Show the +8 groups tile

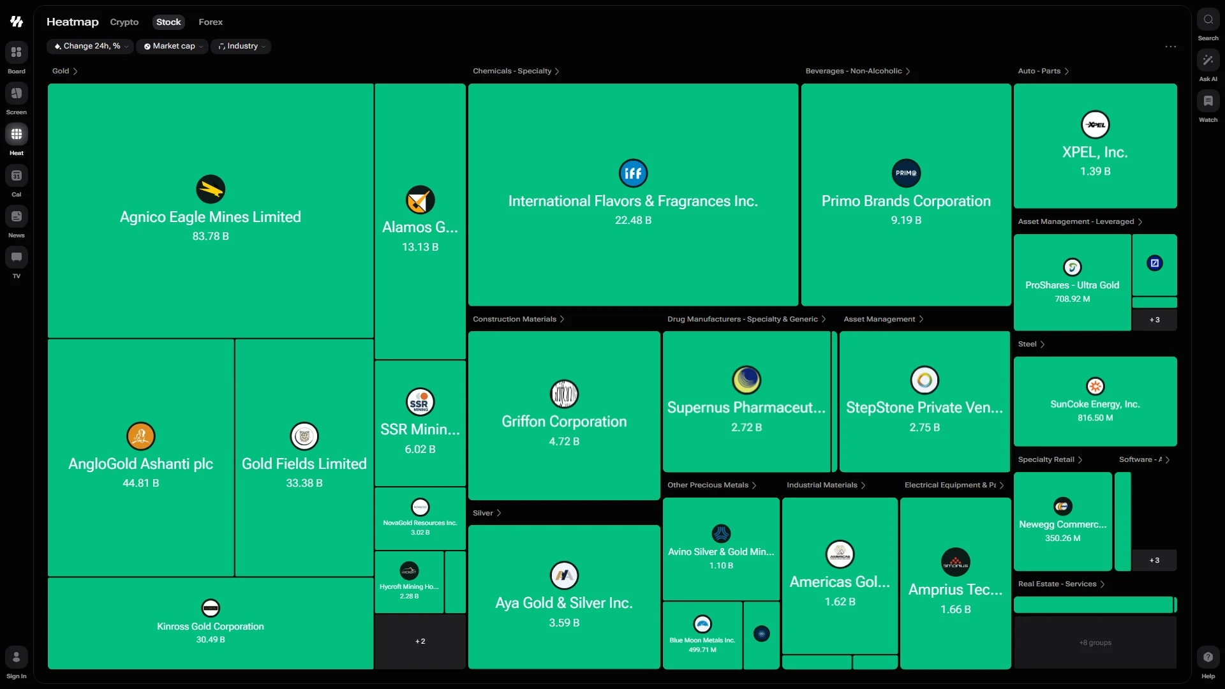(1095, 643)
